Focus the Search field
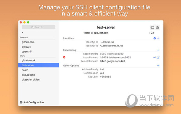The height and width of the screenshot is (114, 181). coord(38,27)
